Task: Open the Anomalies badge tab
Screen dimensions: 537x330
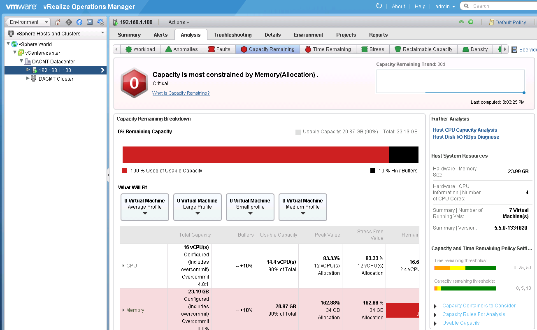Action: tap(181, 49)
